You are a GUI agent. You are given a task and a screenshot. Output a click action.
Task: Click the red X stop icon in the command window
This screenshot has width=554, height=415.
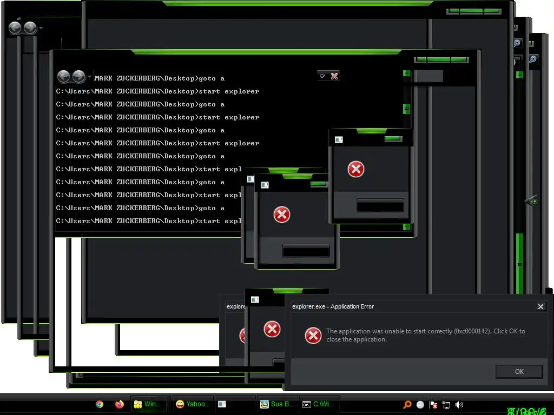pyautogui.click(x=334, y=76)
